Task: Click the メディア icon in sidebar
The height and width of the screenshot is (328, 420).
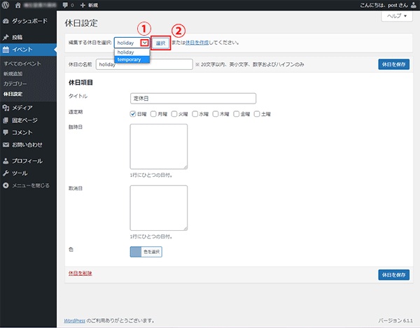Action: pos(6,108)
